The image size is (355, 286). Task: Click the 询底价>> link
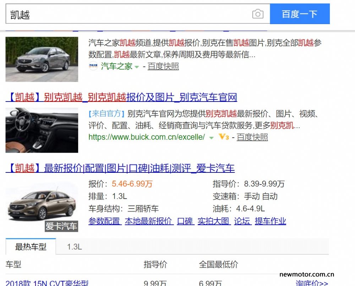[312, 283]
